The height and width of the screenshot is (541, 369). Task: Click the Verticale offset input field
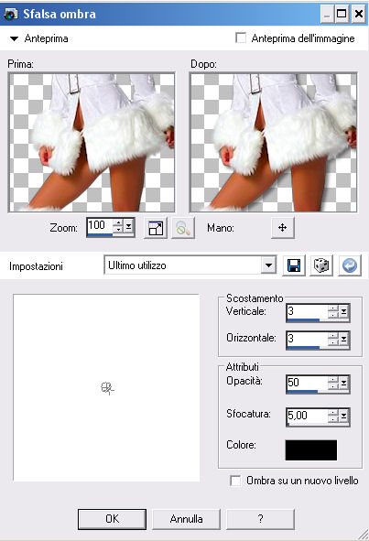pyautogui.click(x=306, y=311)
